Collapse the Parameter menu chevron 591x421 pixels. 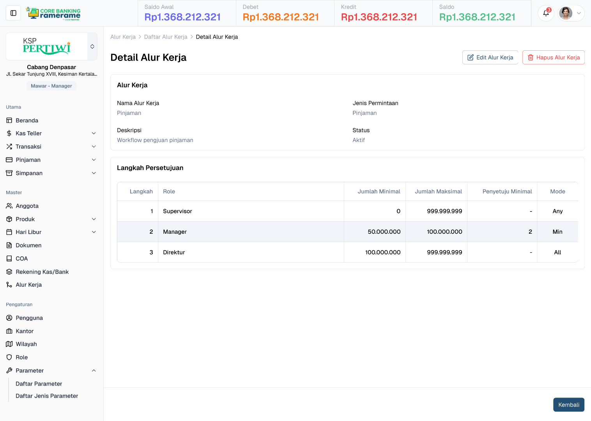pyautogui.click(x=94, y=371)
